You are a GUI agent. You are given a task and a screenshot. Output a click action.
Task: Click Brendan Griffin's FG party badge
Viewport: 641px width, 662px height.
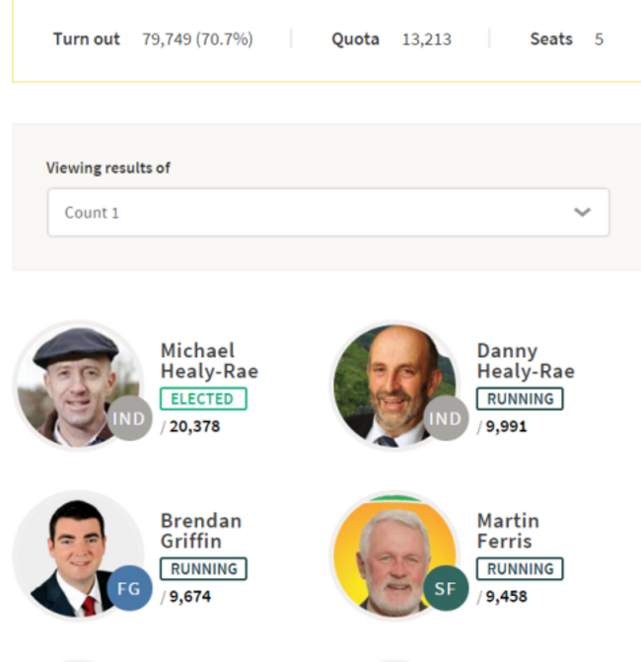129,588
